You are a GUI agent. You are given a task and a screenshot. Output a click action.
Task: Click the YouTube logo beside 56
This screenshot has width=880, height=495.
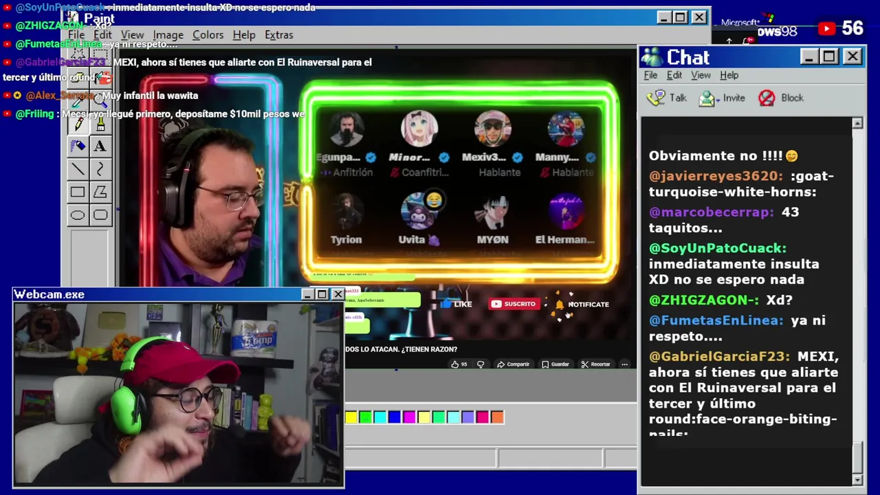[826, 28]
